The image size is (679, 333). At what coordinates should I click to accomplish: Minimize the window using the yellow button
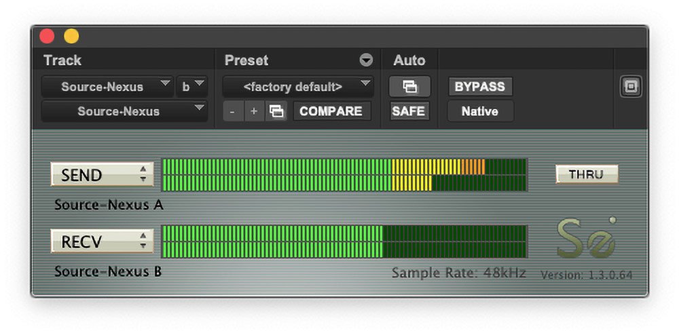click(71, 37)
